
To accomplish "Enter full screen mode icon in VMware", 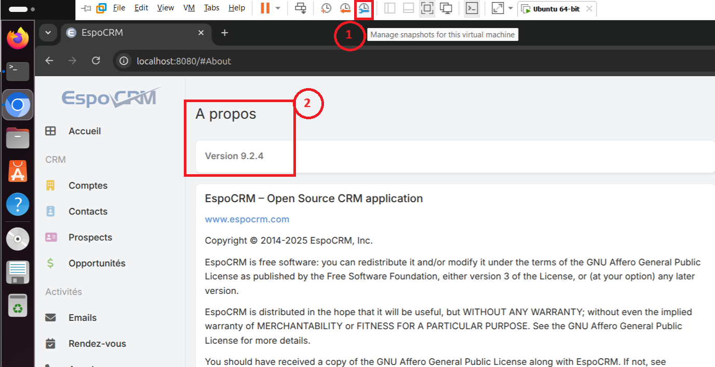I will point(427,8).
